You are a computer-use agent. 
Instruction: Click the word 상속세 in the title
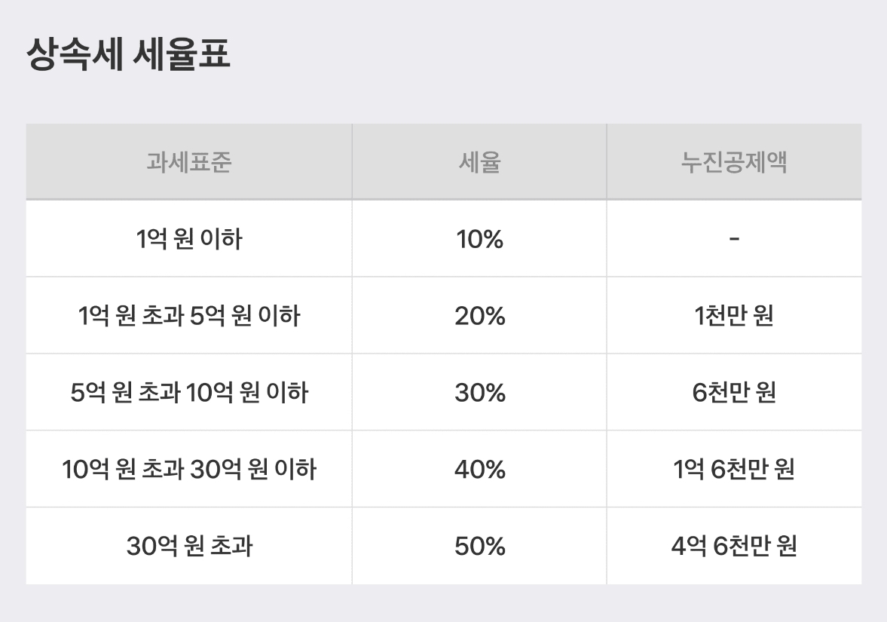(x=74, y=56)
